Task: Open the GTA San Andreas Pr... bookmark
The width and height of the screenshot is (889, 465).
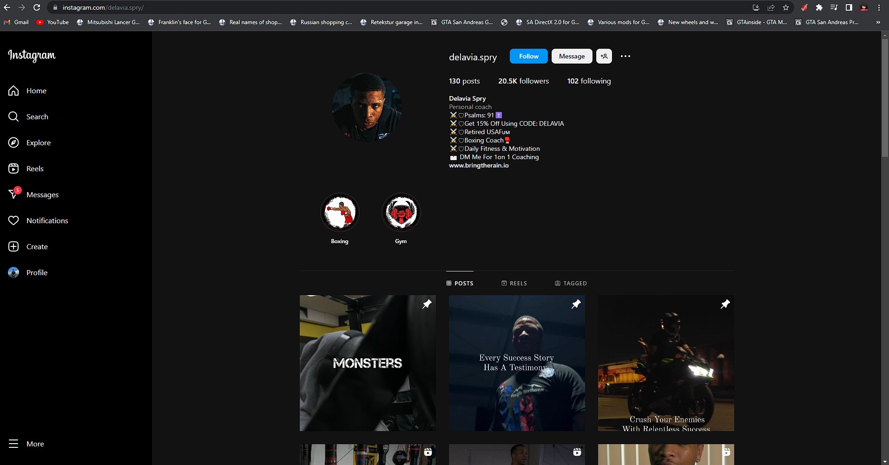Action: pyautogui.click(x=827, y=22)
